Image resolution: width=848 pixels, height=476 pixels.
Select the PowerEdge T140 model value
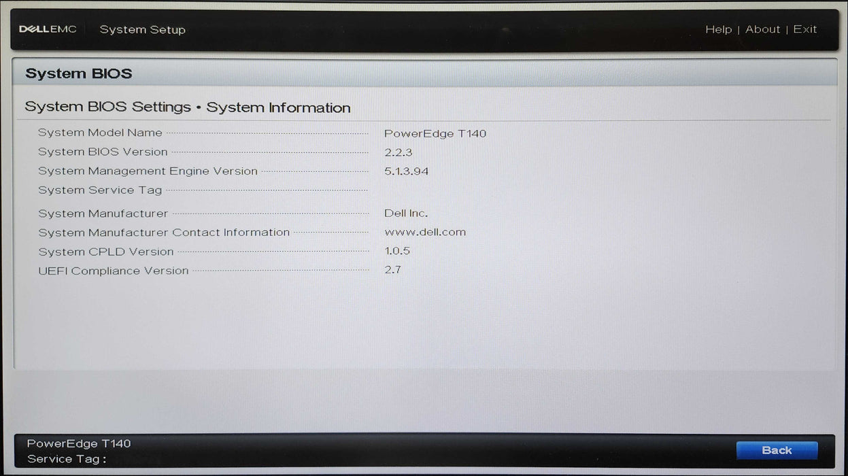click(435, 133)
